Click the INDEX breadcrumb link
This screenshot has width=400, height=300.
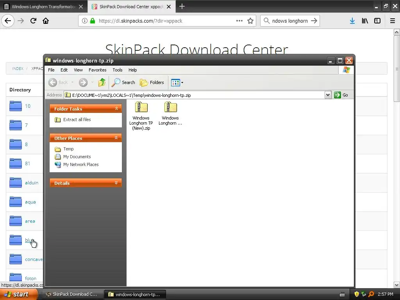coord(18,69)
